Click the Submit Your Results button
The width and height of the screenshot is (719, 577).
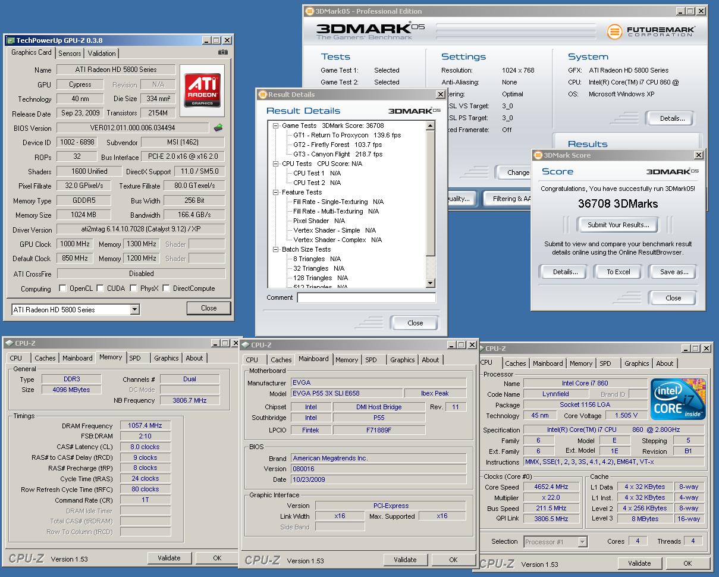[618, 225]
